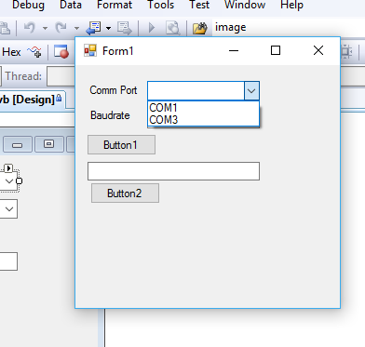The image size is (365, 347).
Task: Click the Navigate Backward icon
Action: 93,28
